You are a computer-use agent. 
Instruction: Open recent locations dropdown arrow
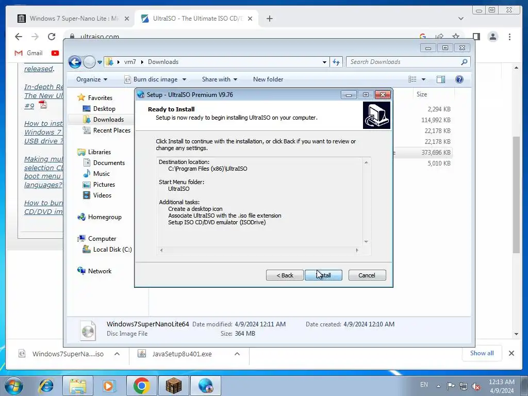100,62
